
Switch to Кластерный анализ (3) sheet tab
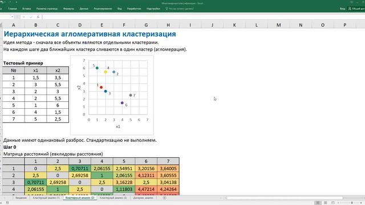pos(113,198)
